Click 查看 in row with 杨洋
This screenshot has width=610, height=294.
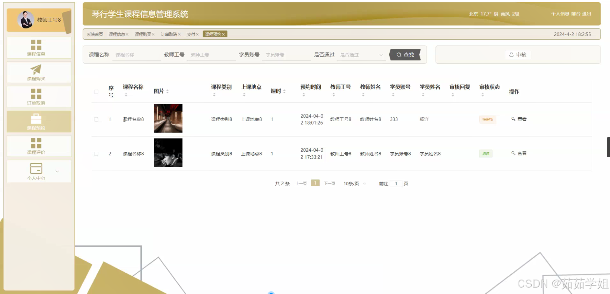click(x=519, y=119)
